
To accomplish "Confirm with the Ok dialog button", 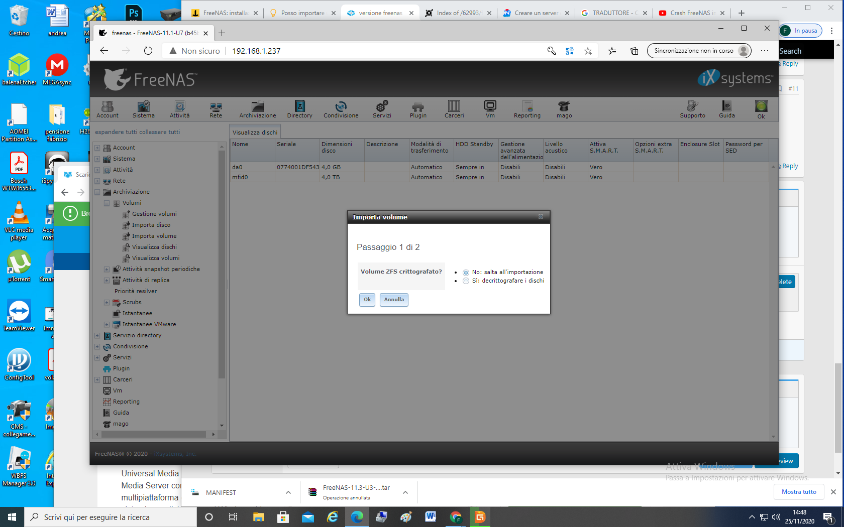I will pyautogui.click(x=367, y=300).
